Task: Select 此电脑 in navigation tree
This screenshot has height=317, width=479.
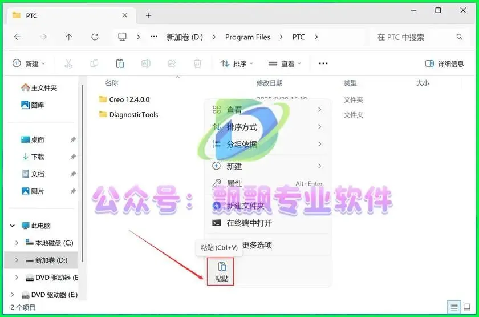Action: [36, 226]
